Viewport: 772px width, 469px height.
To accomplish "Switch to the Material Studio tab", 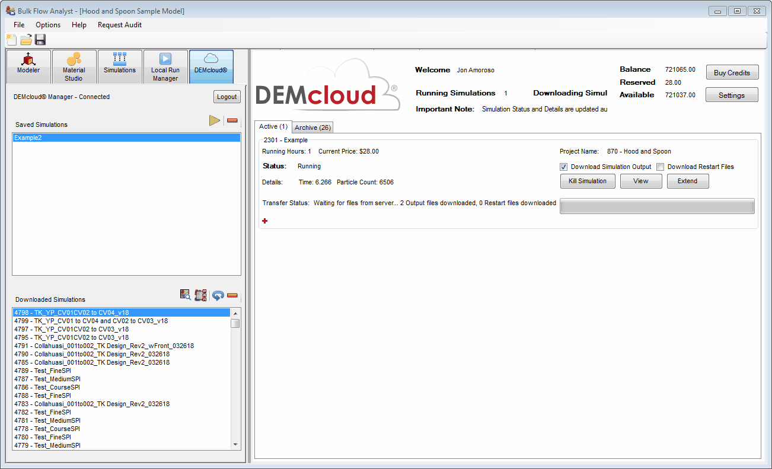I will point(74,66).
